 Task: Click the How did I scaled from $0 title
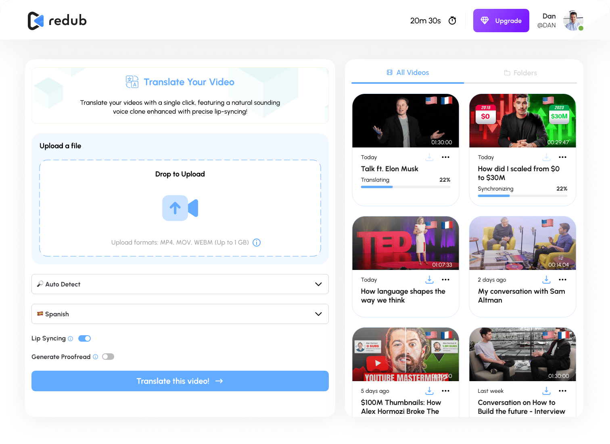(518, 173)
